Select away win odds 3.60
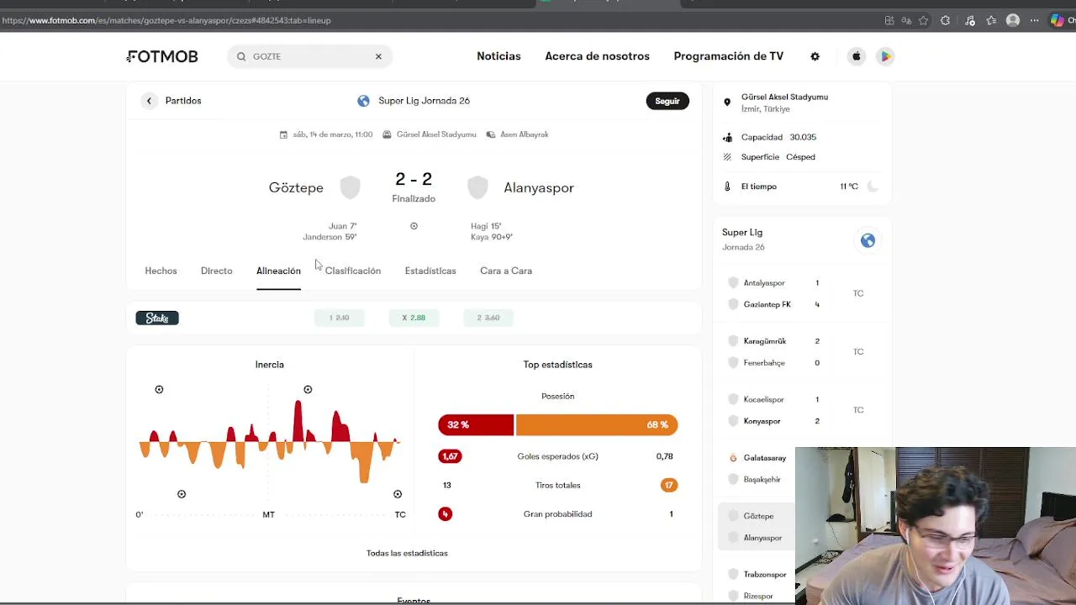Viewport: 1076px width, 605px height. tap(488, 318)
